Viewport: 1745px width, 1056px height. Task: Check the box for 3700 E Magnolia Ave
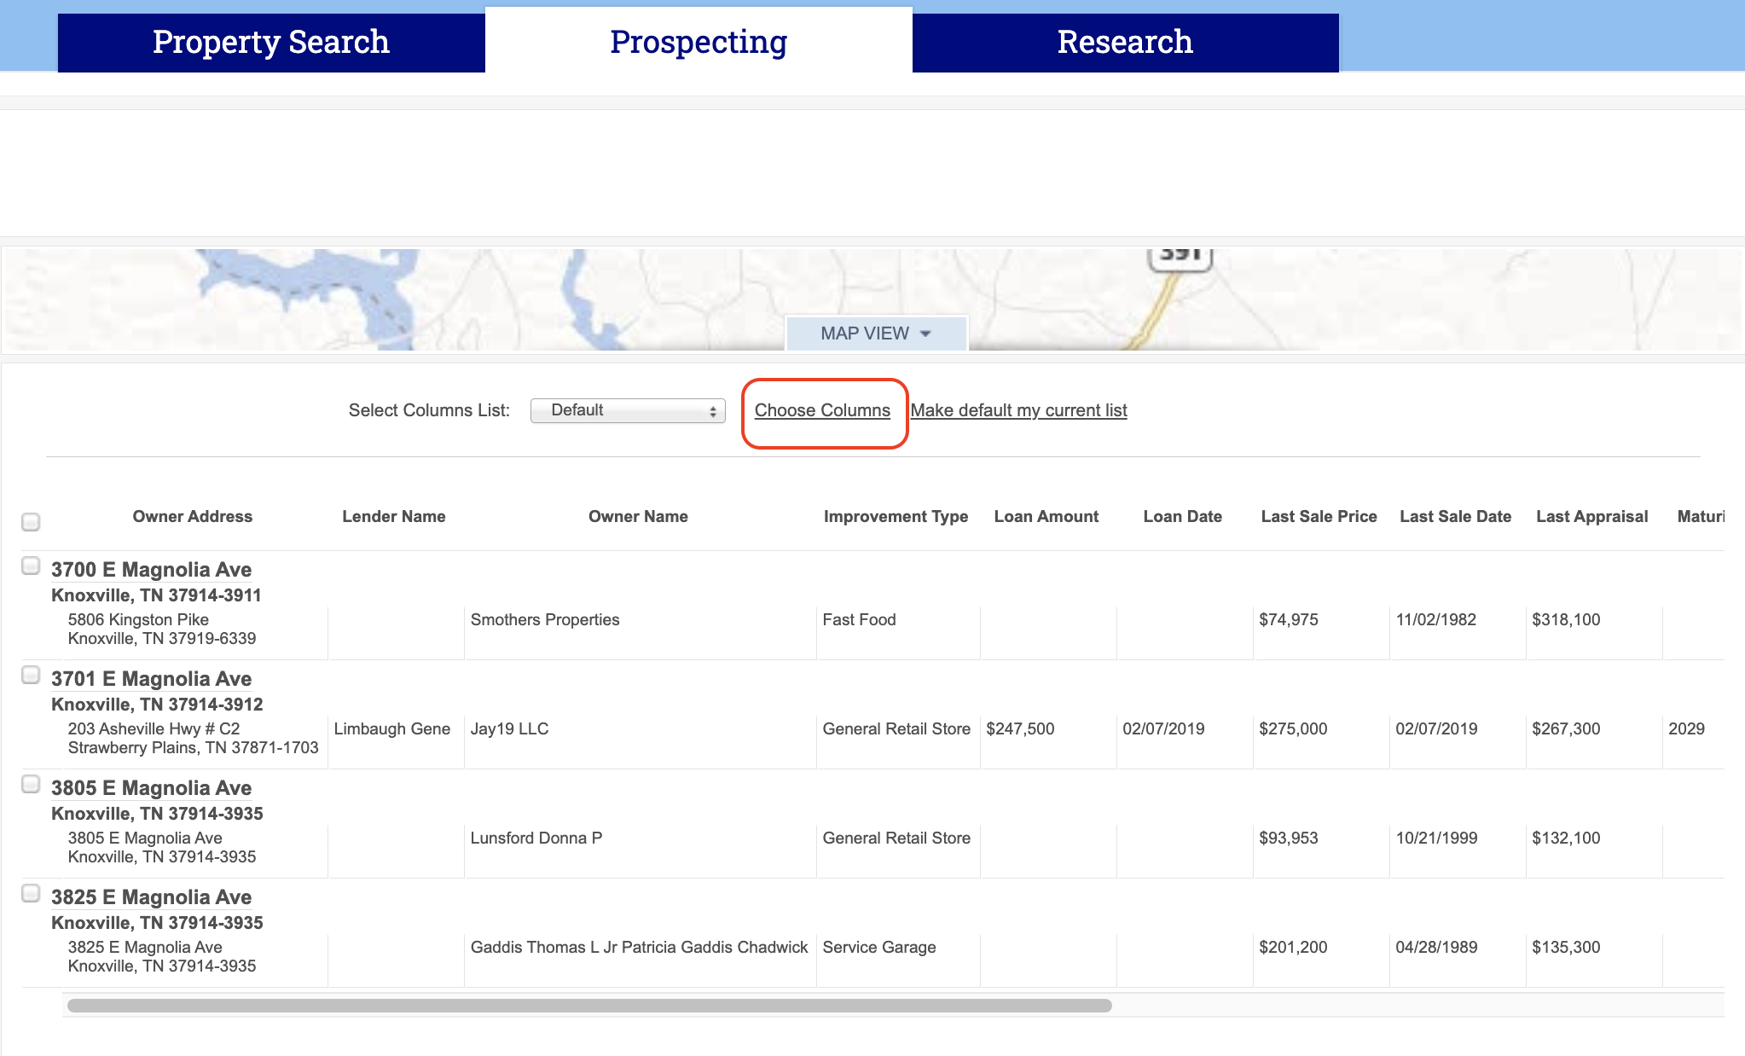coord(31,566)
